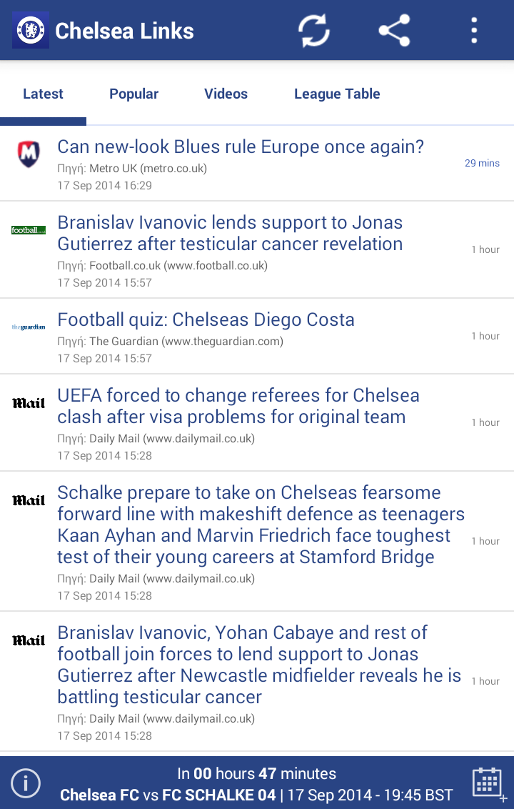Tap the refresh icon in the header
Image resolution: width=514 pixels, height=809 pixels.
313,31
